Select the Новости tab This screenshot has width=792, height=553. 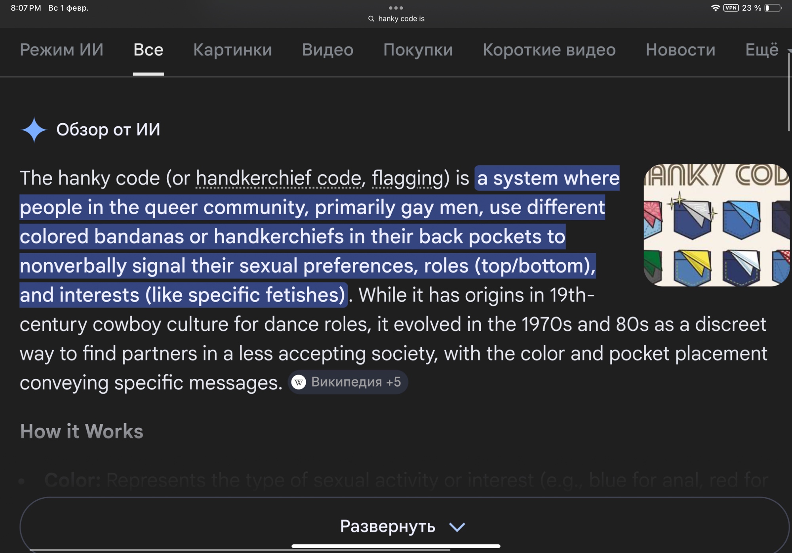680,50
